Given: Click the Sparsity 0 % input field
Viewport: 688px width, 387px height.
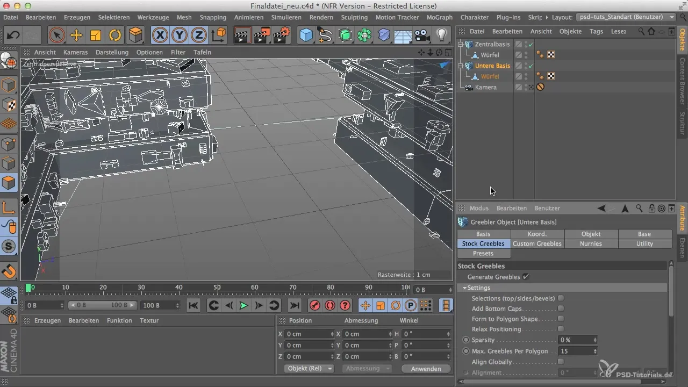Looking at the screenshot, I should click(575, 340).
